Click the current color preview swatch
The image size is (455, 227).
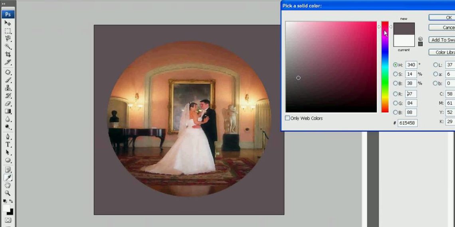point(404,41)
